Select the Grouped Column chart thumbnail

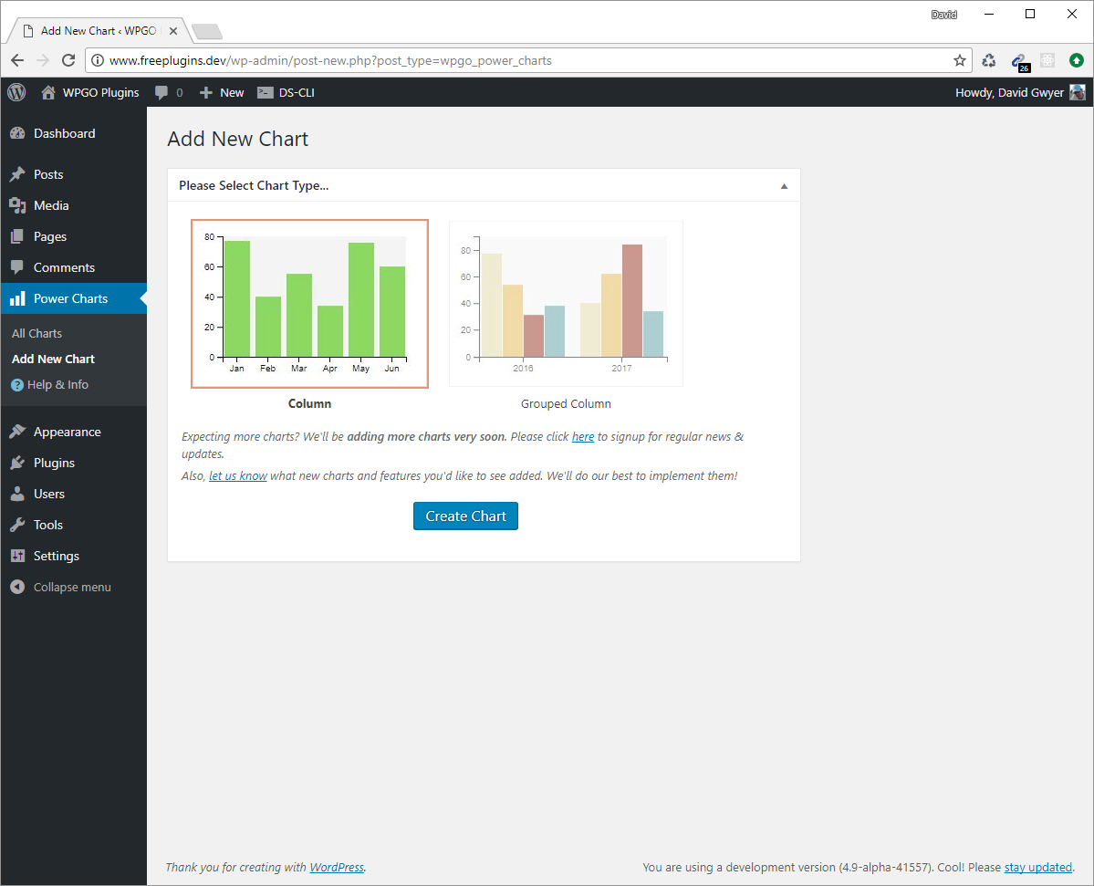[x=566, y=304]
